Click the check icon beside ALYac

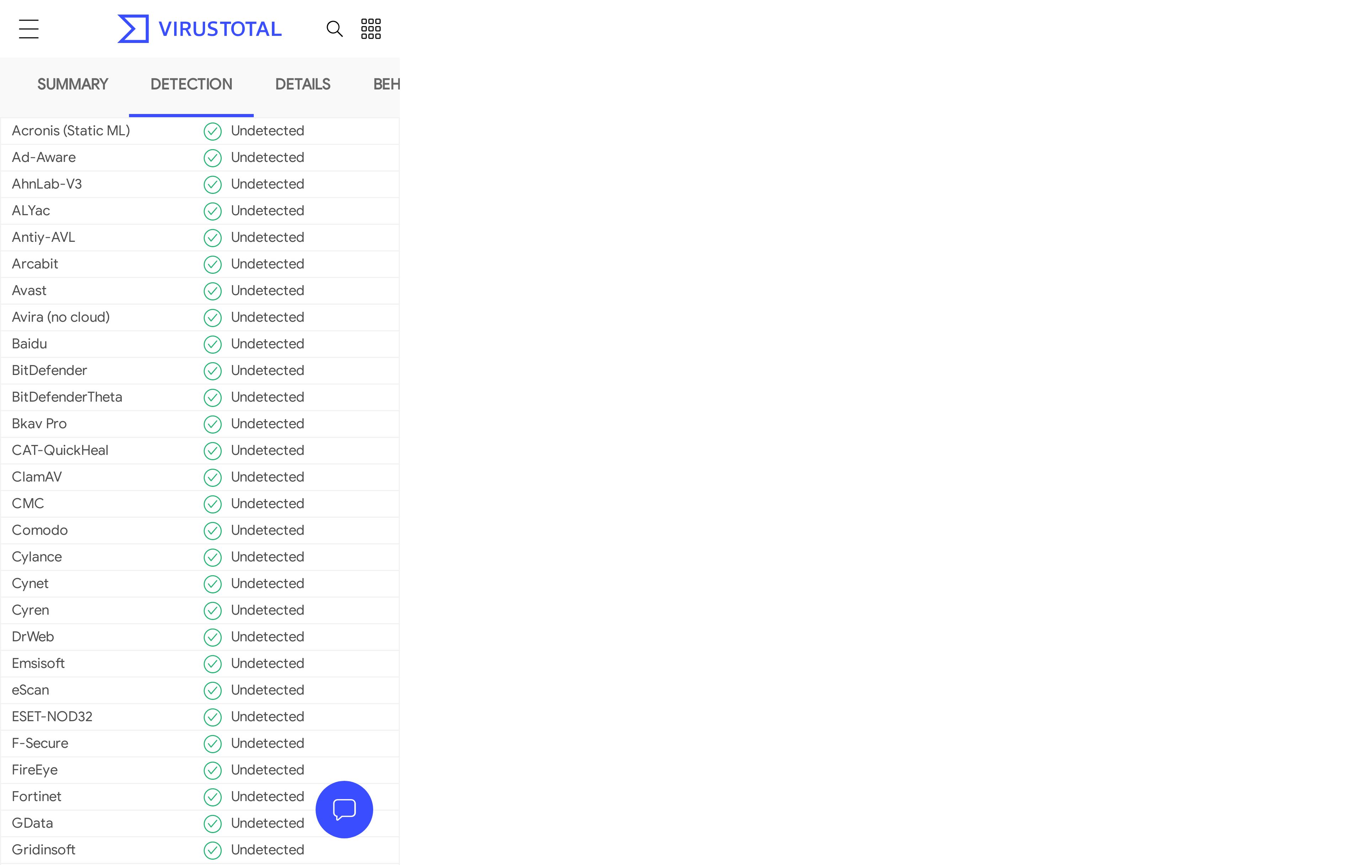(213, 211)
